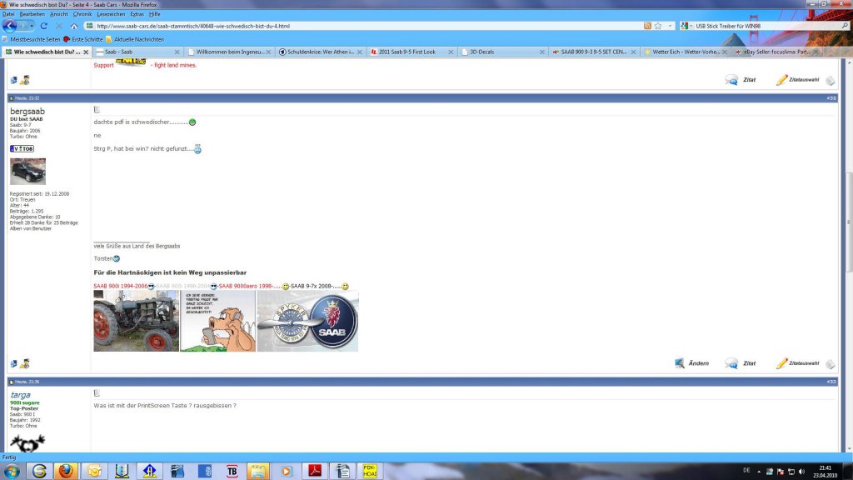Open the tractor thumbnail image in signature
This screenshot has width=853, height=480.
pos(136,321)
